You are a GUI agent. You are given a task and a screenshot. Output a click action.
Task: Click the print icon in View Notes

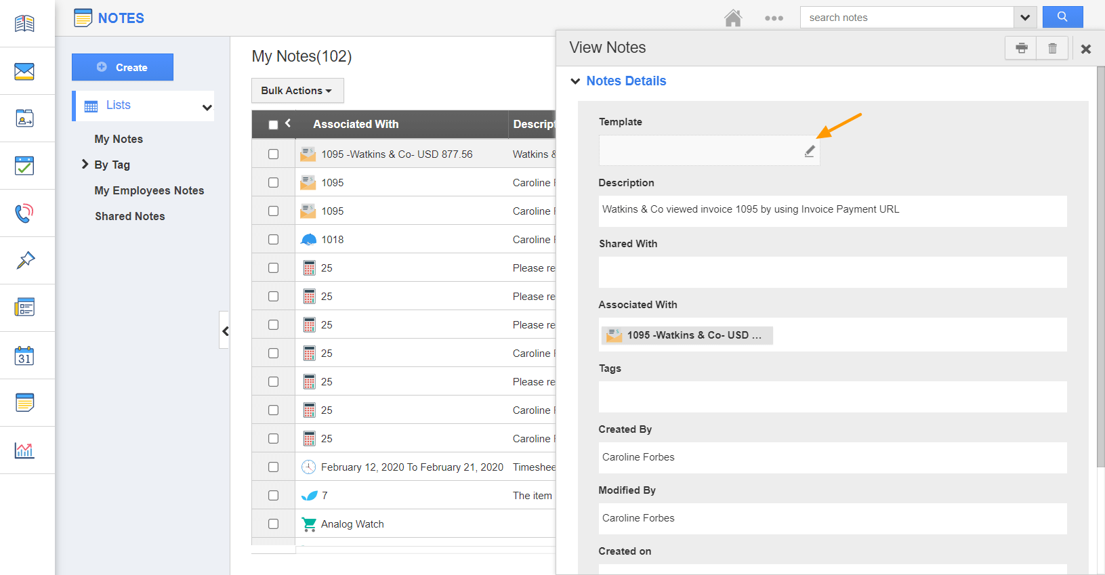click(1021, 48)
